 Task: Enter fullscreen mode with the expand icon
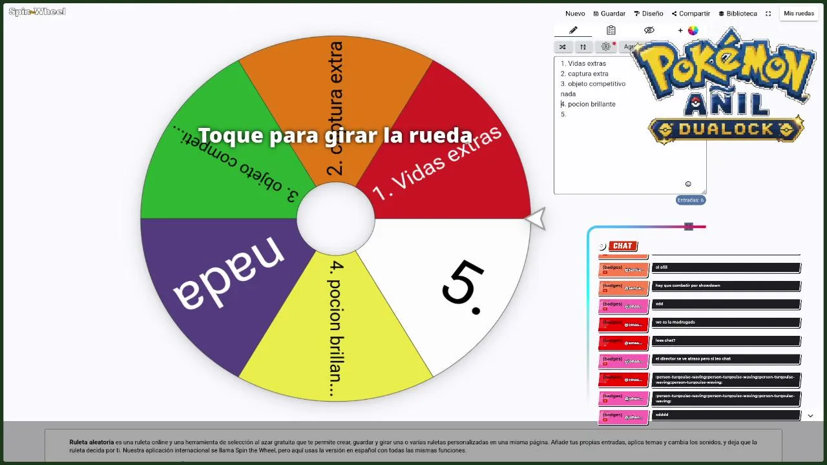tap(768, 14)
